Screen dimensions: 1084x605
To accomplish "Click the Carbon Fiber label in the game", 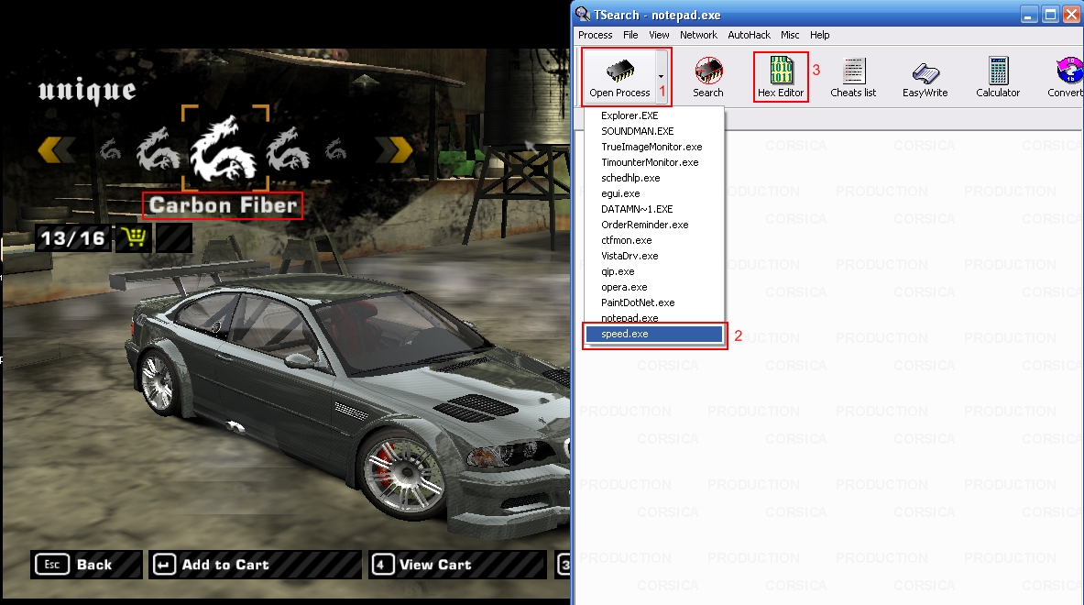I will tap(223, 205).
